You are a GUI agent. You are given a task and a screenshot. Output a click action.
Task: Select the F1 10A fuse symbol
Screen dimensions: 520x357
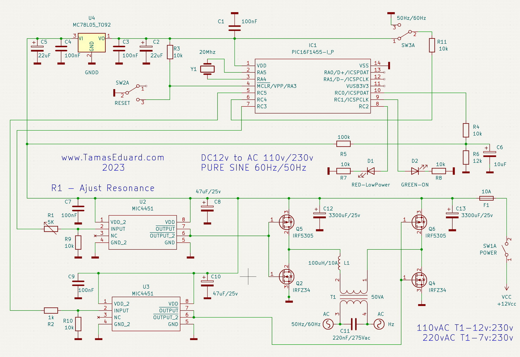tap(486, 198)
